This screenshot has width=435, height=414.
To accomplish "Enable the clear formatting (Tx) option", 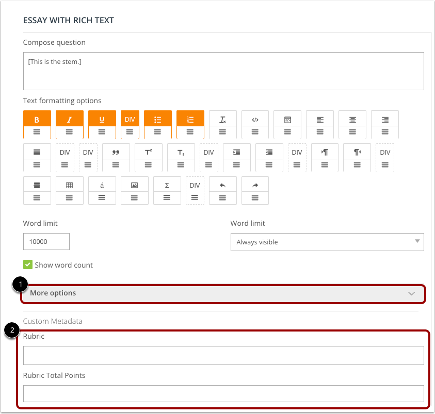I will coord(222,119).
